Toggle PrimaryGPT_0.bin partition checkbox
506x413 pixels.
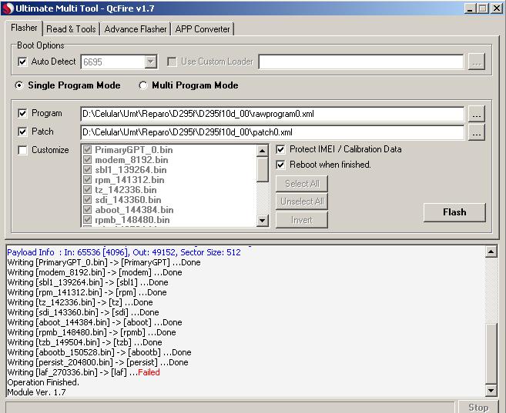pos(87,149)
